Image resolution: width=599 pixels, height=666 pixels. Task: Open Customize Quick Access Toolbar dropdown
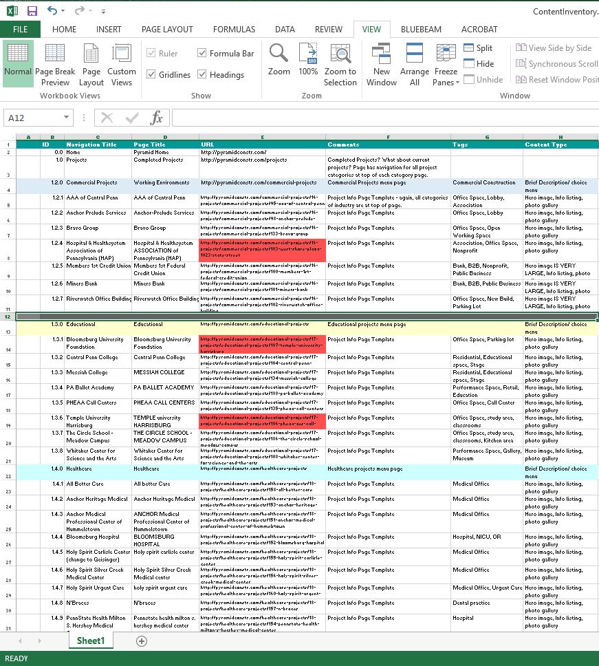(103, 12)
